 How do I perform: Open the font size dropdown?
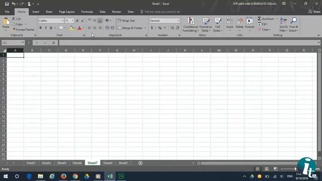(x=72, y=21)
